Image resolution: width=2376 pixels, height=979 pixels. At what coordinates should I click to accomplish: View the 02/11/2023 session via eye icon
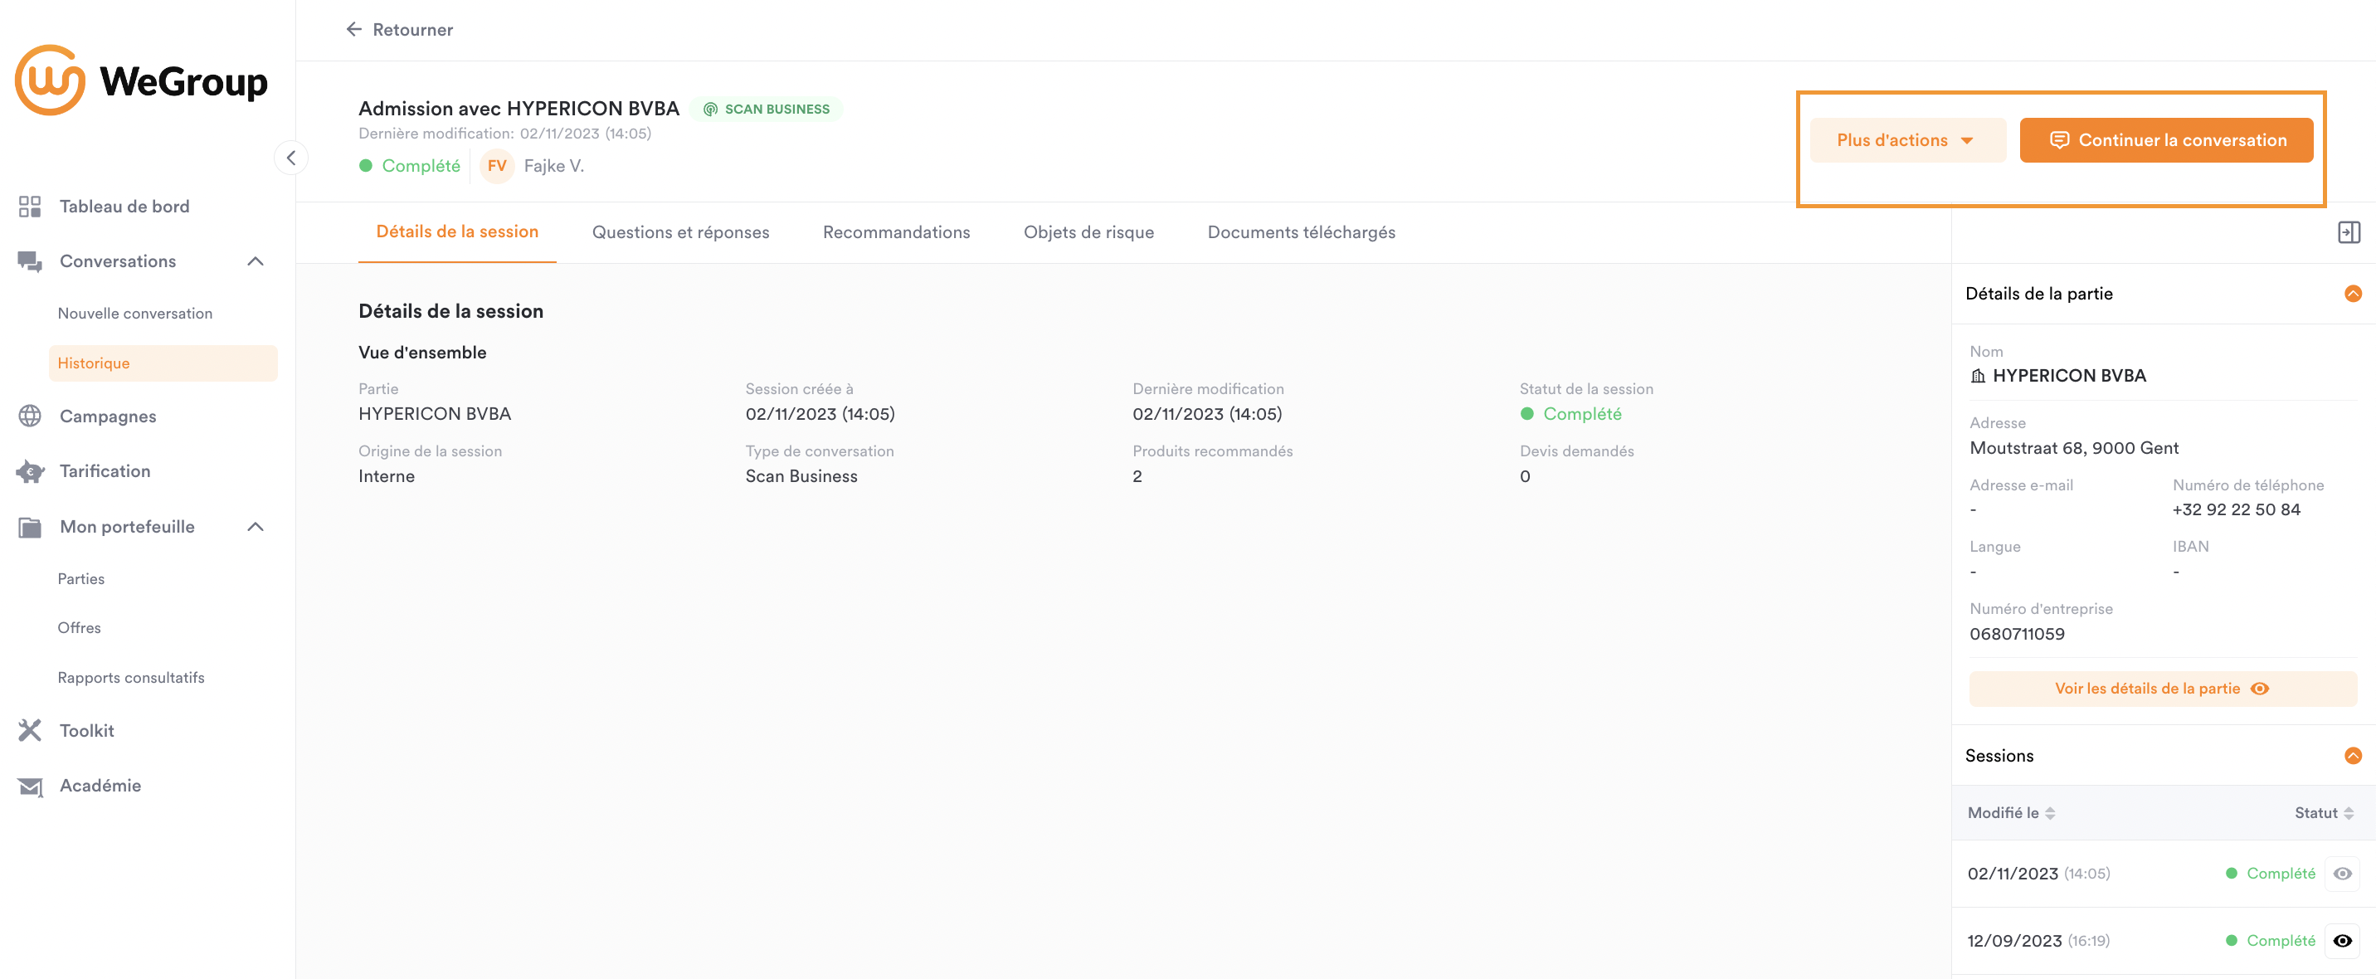[x=2342, y=874]
